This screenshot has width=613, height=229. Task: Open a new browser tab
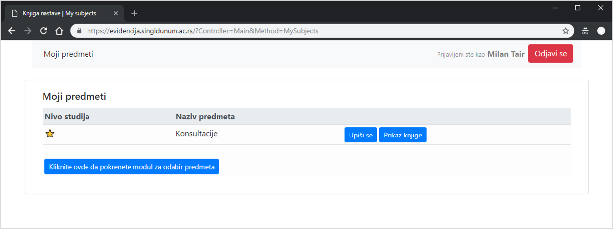pyautogui.click(x=134, y=13)
